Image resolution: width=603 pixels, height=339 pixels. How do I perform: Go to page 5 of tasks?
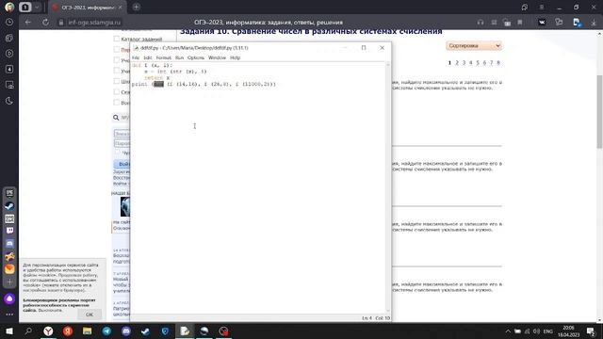pyautogui.click(x=478, y=63)
